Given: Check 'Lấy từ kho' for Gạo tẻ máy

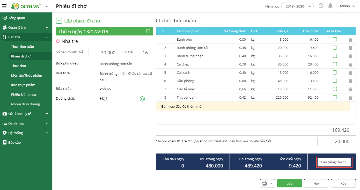Looking at the screenshot, I should [x=335, y=89].
